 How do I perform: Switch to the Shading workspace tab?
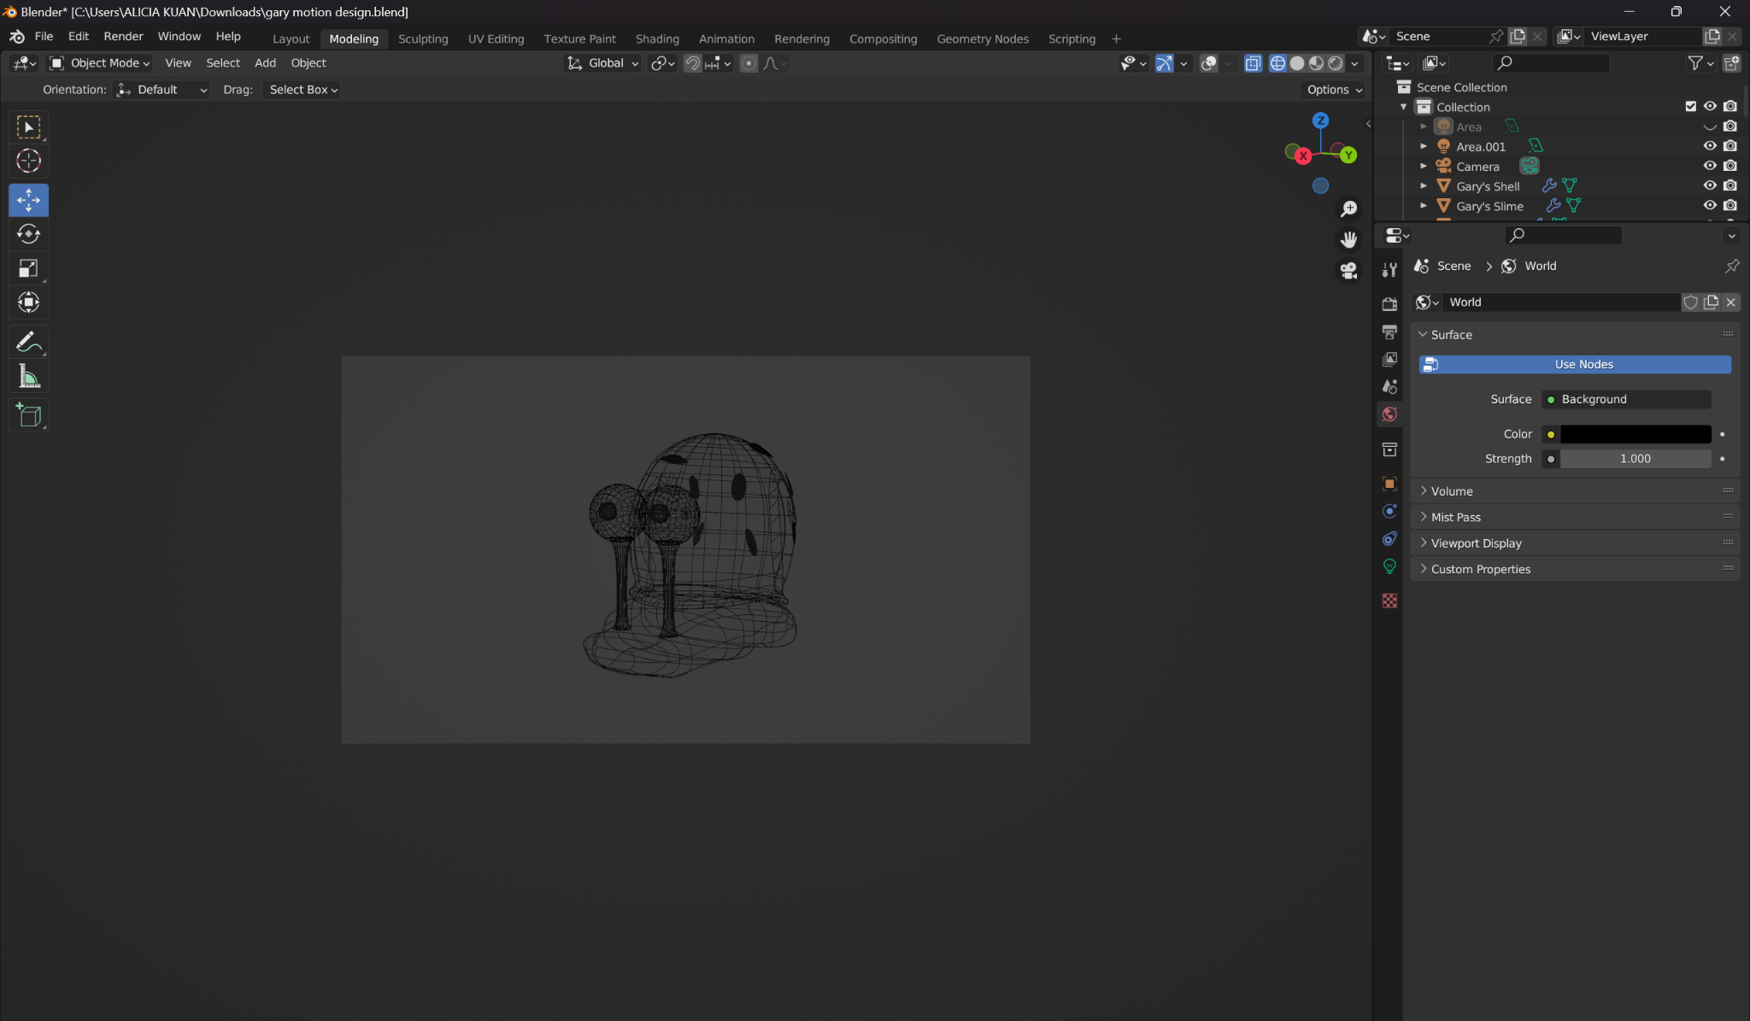point(657,39)
